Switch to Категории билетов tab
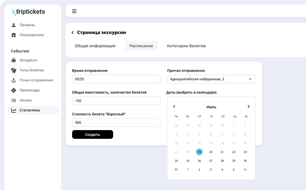Screen dimensions: 306x190 pyautogui.click(x=186, y=46)
